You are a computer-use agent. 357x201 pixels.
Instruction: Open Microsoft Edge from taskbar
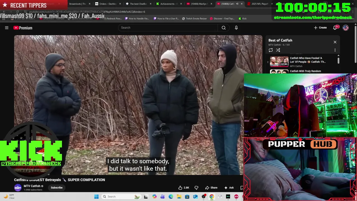(x=171, y=197)
